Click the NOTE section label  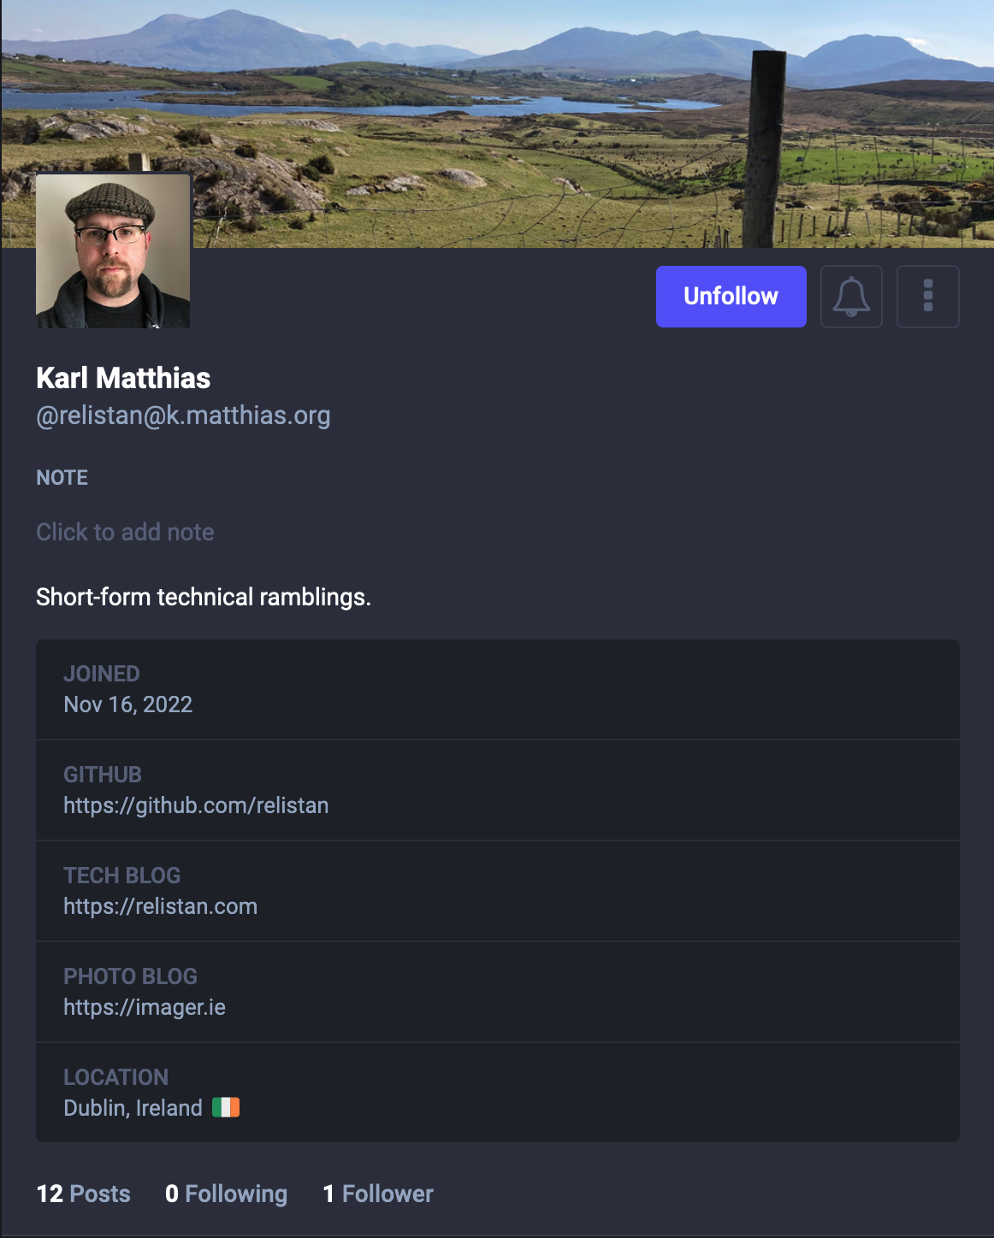pos(62,477)
